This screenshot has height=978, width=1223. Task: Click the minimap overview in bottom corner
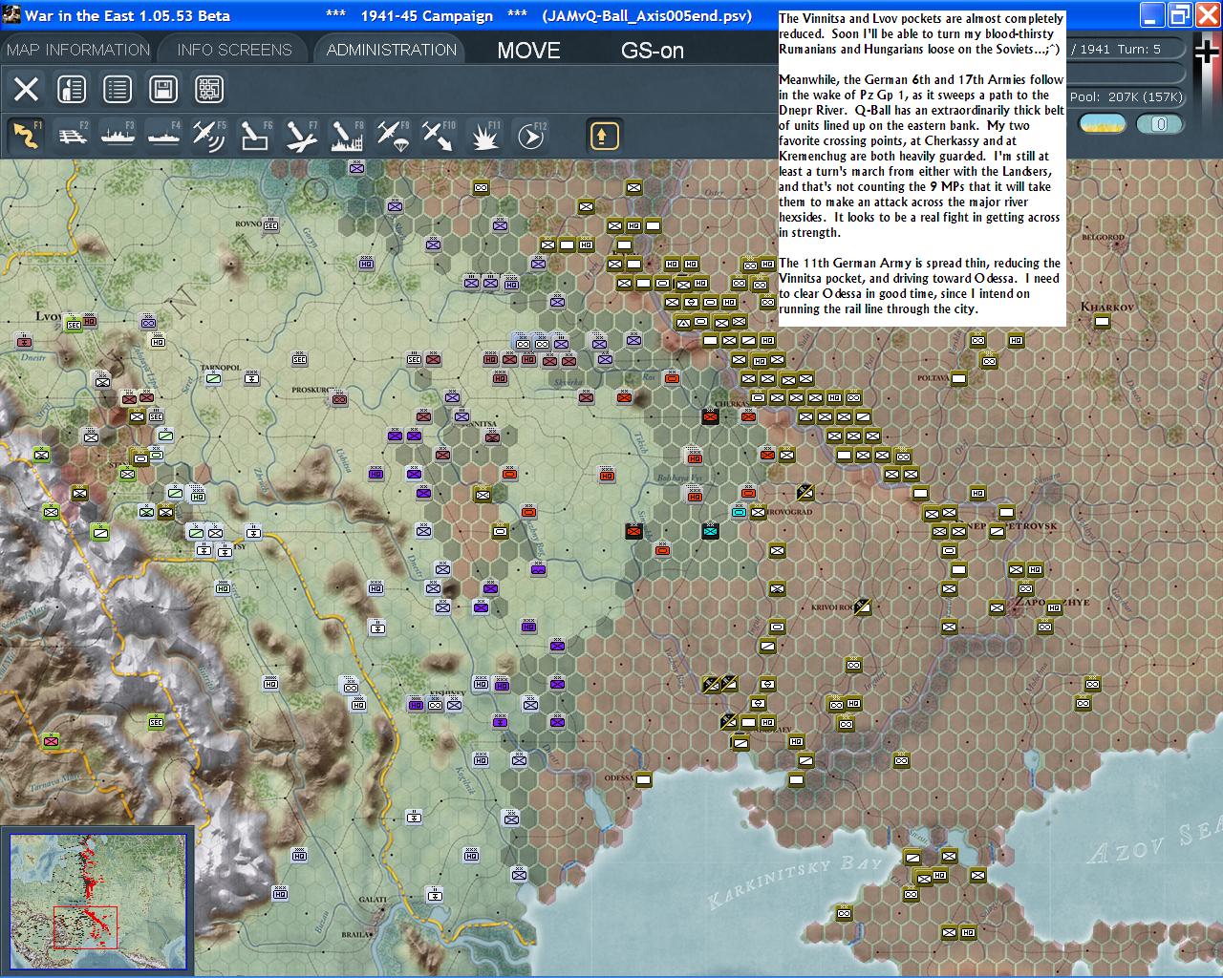pos(97,903)
